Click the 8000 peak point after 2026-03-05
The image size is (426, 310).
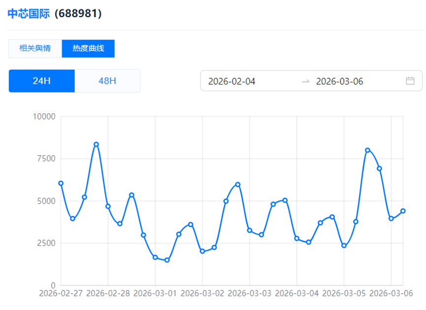pyautogui.click(x=367, y=150)
